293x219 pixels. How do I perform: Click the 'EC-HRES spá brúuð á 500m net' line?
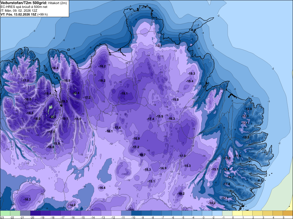point(24,7)
